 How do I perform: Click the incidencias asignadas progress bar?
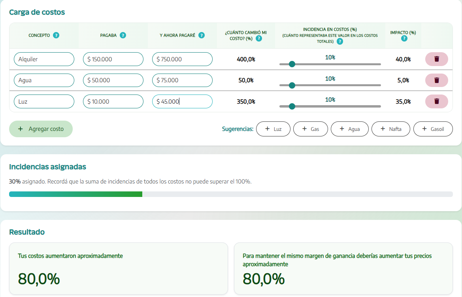[231, 194]
